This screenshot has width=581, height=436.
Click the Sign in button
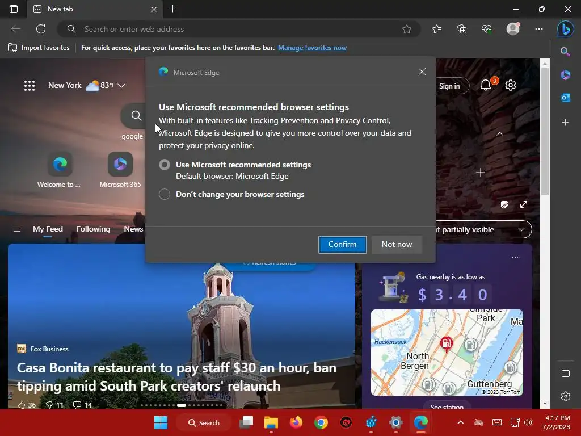coord(449,86)
